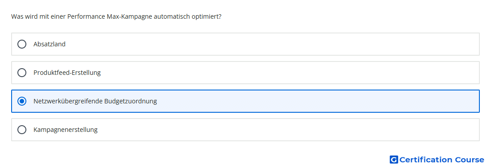Click the question text about Performance Max-Kampagne
The width and height of the screenshot is (491, 168).
pos(116,16)
